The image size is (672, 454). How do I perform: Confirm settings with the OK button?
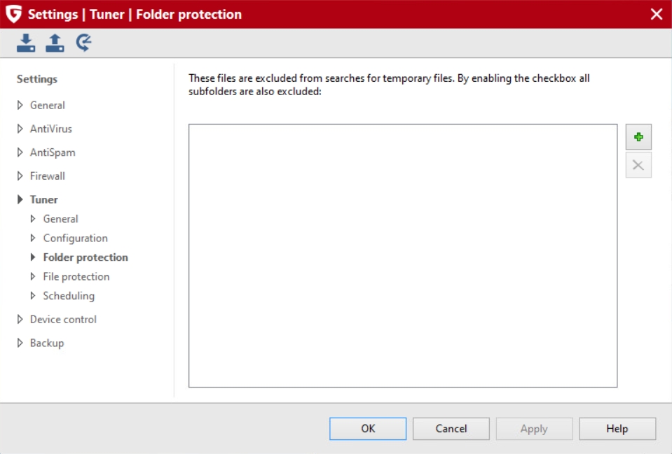click(368, 429)
